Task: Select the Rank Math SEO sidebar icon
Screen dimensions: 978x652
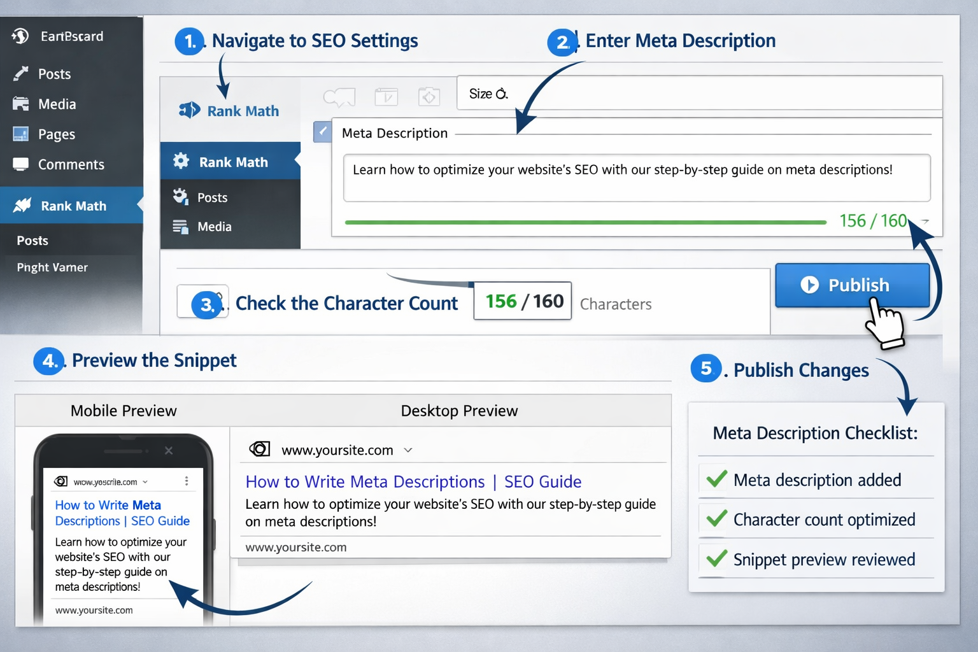Action: pyautogui.click(x=22, y=205)
